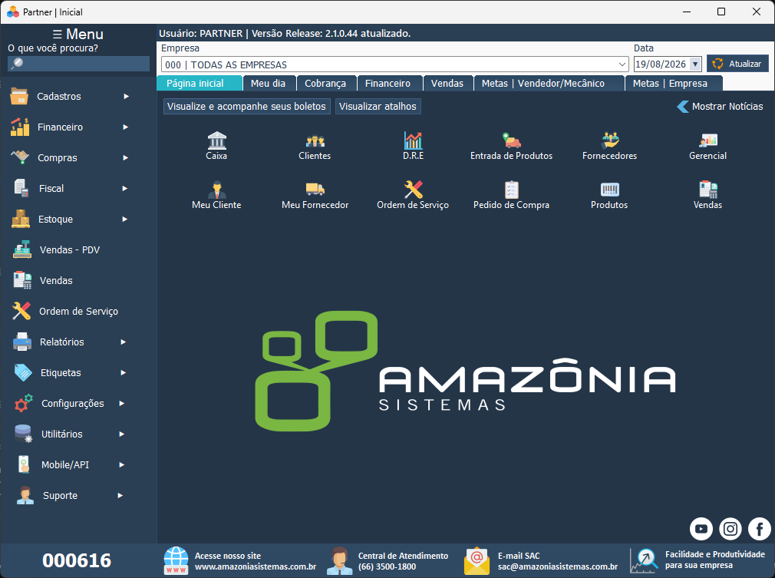Expand the Etiquetas submenu arrow
775x578 pixels.
(124, 372)
